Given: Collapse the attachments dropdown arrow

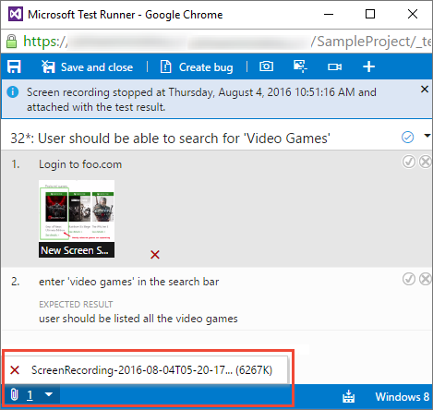Looking at the screenshot, I should pyautogui.click(x=49, y=394).
